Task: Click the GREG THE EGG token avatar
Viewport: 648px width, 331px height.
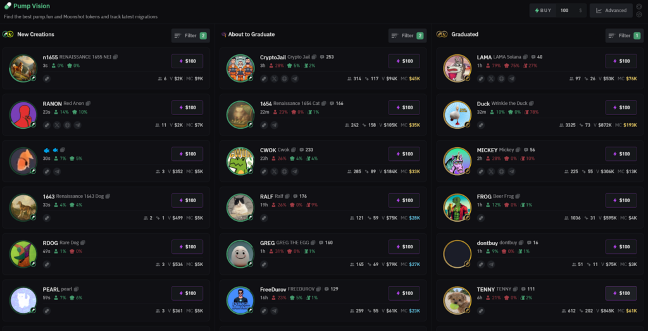Action: point(240,254)
